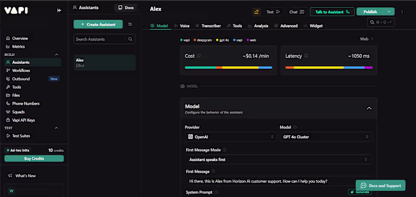Click the W account avatar

(11, 191)
